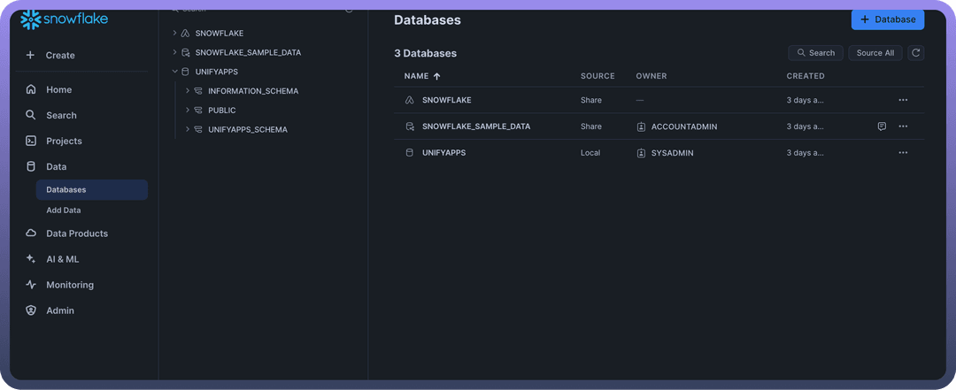
Task: Click the Search button above the table
Action: point(815,53)
